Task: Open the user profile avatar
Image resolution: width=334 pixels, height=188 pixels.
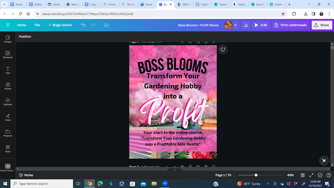Action: point(228,25)
